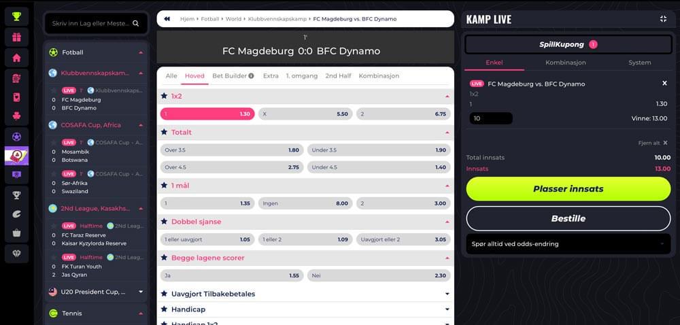
Task: Select the Enkel bet slip tab
Action: click(x=494, y=63)
